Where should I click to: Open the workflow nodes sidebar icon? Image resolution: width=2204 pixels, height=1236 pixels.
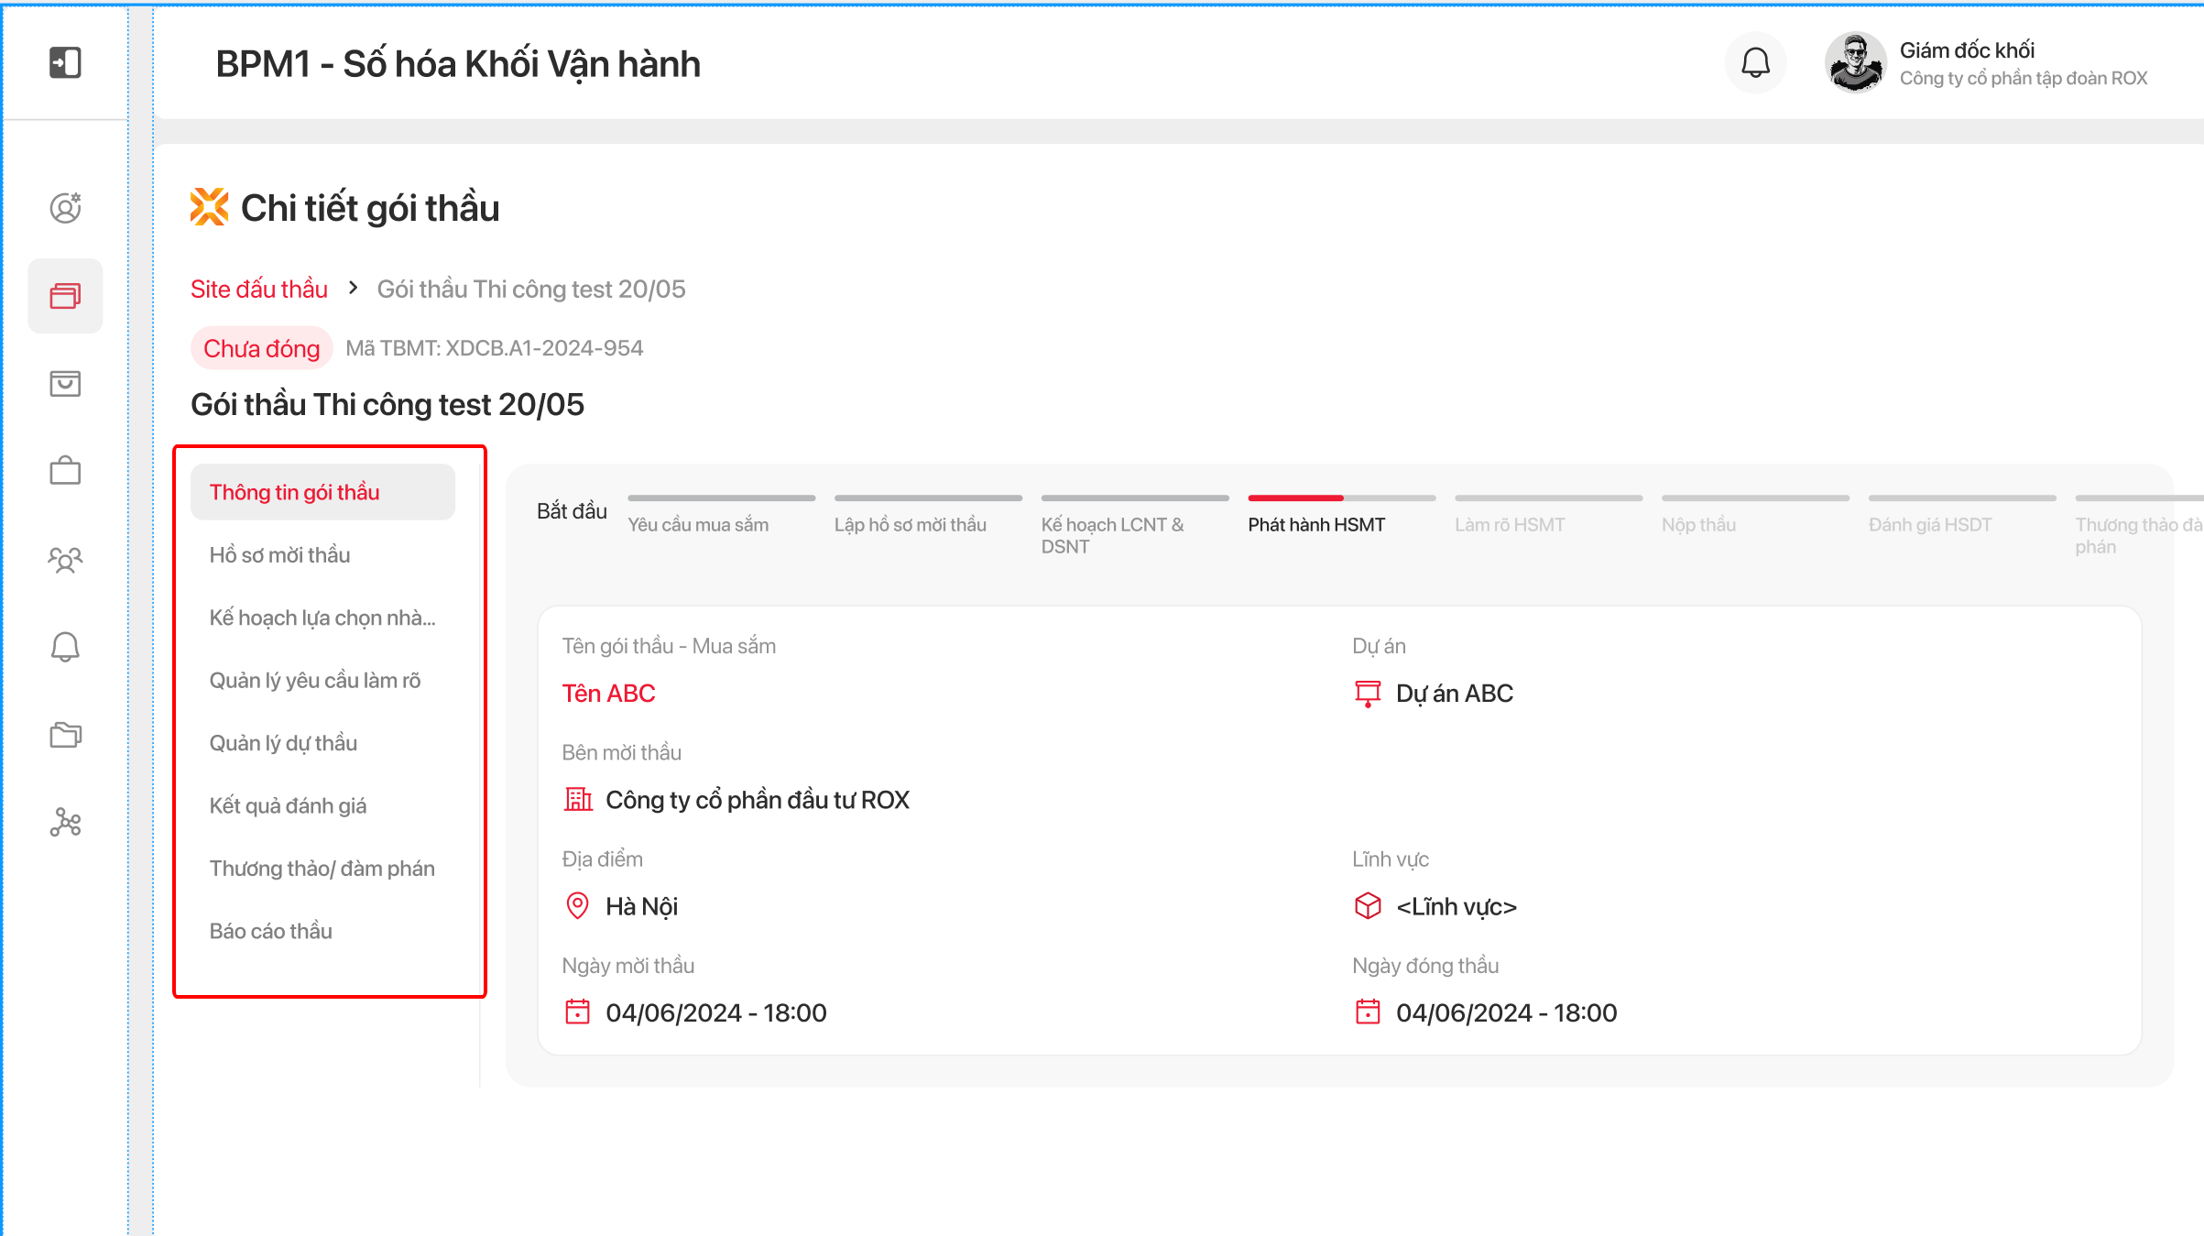(65, 822)
